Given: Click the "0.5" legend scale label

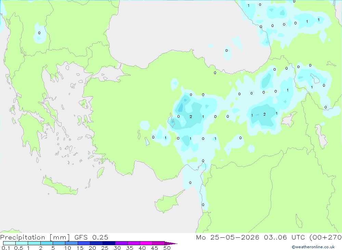Looking at the screenshot, I should 18,248.
